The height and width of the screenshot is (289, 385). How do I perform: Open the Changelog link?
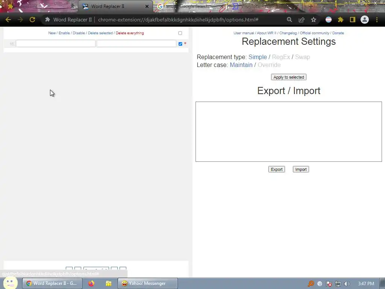tap(288, 33)
